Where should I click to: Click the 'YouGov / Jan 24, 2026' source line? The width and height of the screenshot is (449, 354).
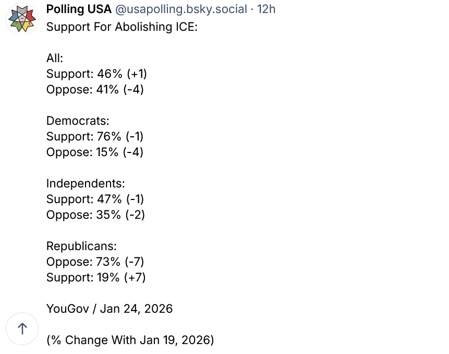point(110,309)
